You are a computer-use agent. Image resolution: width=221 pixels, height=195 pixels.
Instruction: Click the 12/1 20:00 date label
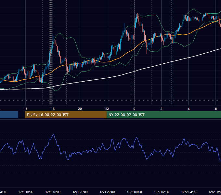[80, 192]
